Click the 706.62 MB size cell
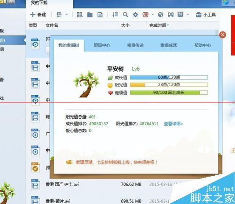The image size is (235, 204). click(131, 184)
